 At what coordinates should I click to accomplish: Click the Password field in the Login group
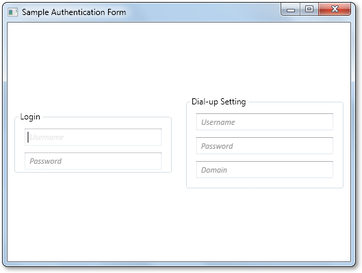pos(93,161)
